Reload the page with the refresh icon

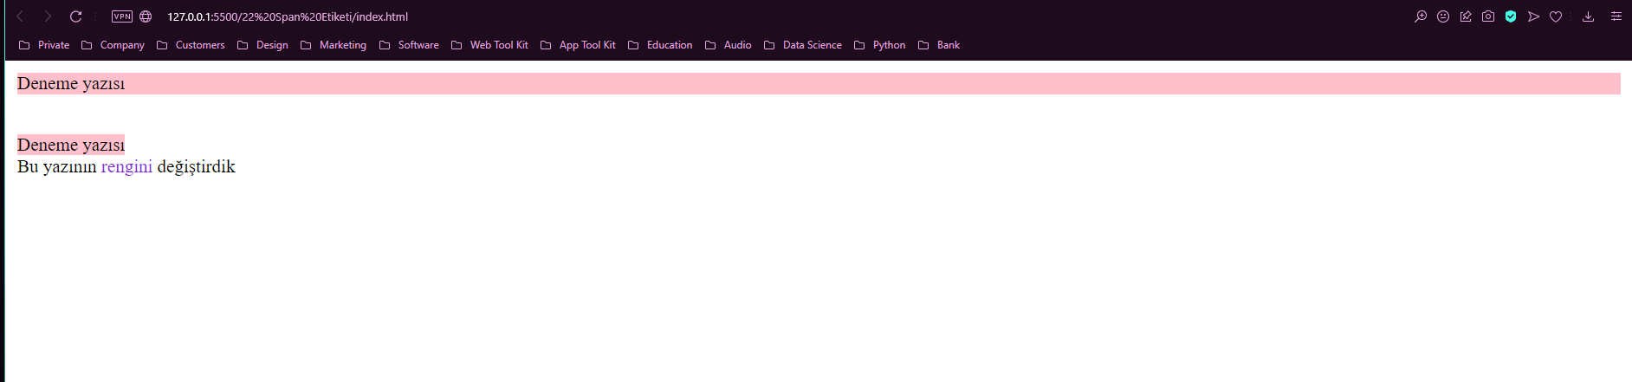click(75, 16)
